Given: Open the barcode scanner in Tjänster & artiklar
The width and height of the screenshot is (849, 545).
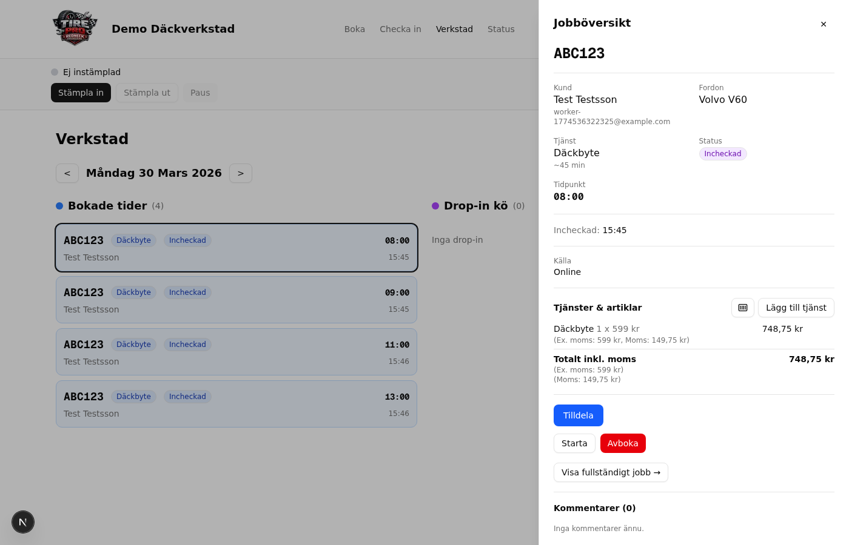Looking at the screenshot, I should click(742, 308).
